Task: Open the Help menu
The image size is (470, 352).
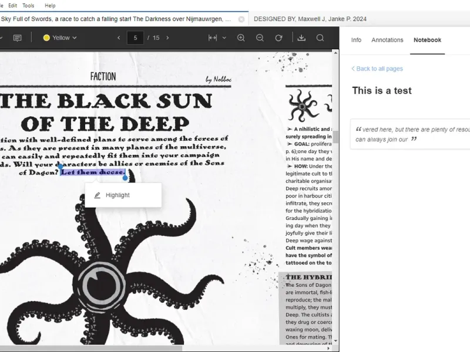Action: tap(50, 5)
